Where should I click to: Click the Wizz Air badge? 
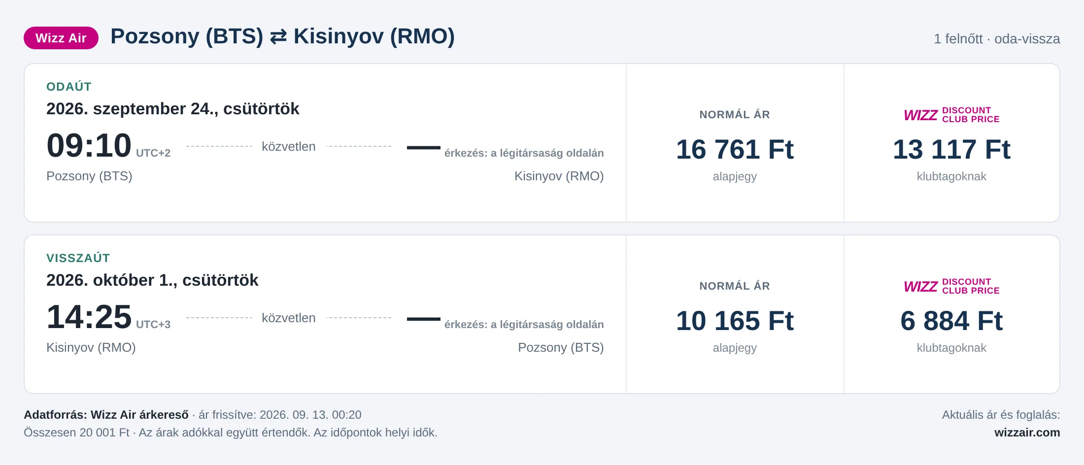(x=61, y=38)
